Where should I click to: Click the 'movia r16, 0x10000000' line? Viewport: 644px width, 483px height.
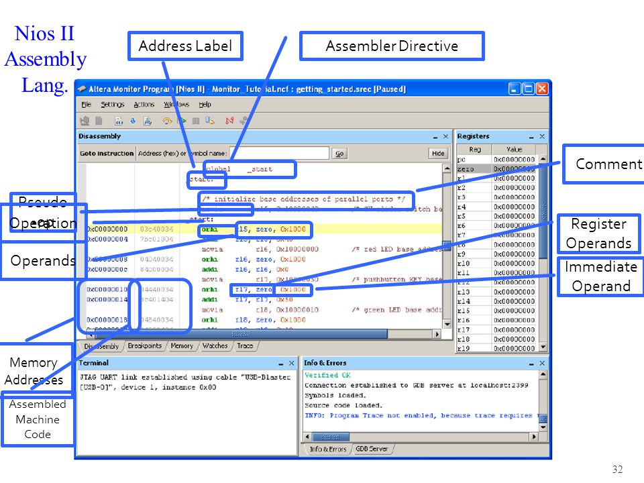260,250
